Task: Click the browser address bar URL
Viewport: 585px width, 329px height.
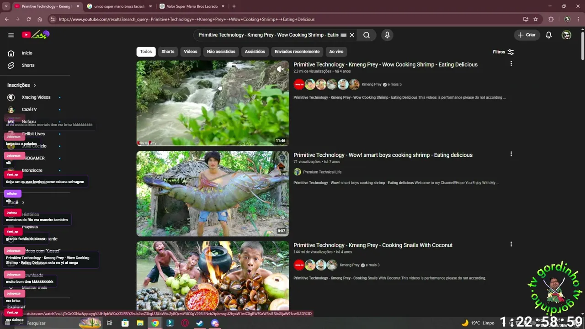Action: click(x=186, y=19)
